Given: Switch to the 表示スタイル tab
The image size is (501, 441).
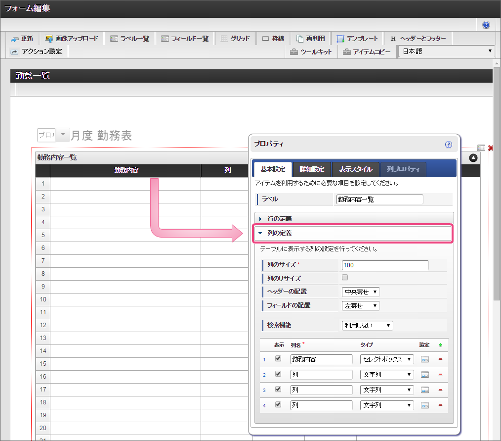Looking at the screenshot, I should click(355, 169).
